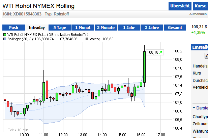208x138 pixels.
Task: Click the 108,2 price axis label
Action: point(178,51)
